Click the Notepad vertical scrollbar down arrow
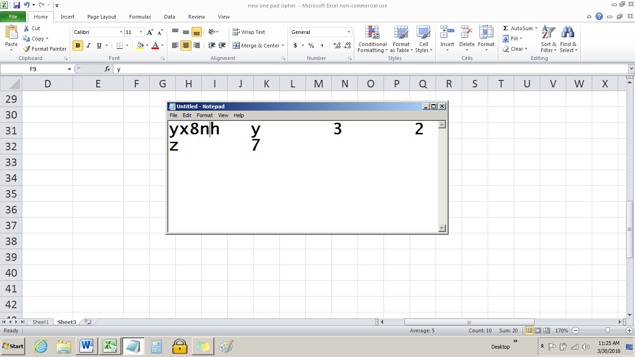This screenshot has height=357, width=635. [x=442, y=228]
